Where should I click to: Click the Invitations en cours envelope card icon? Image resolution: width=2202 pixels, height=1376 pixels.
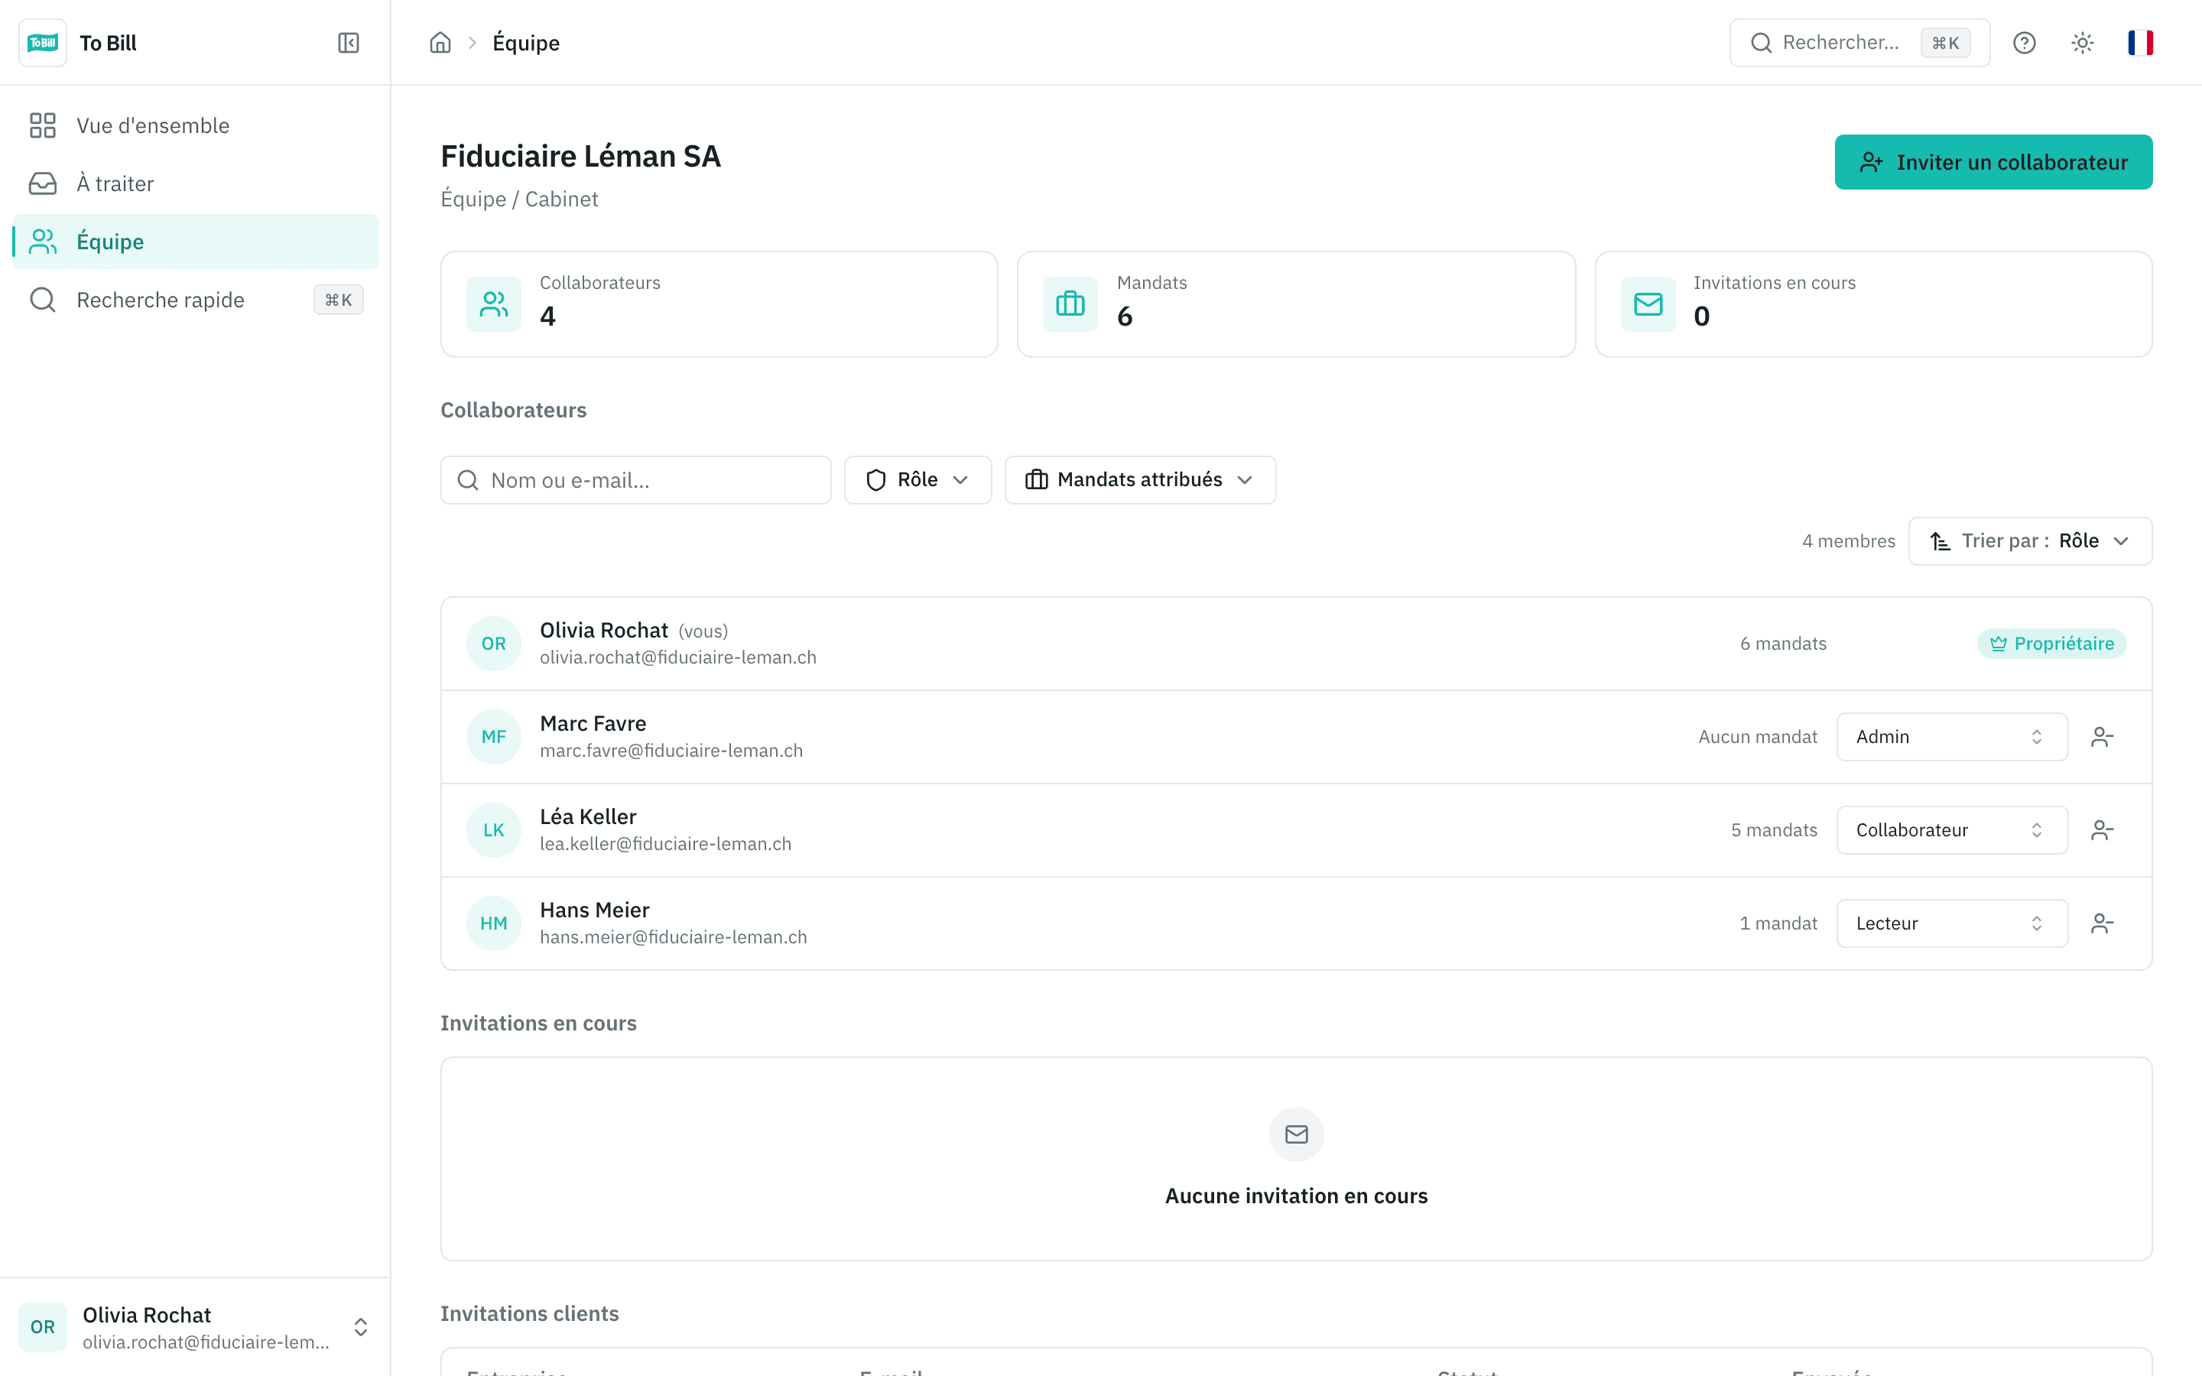pos(1648,304)
